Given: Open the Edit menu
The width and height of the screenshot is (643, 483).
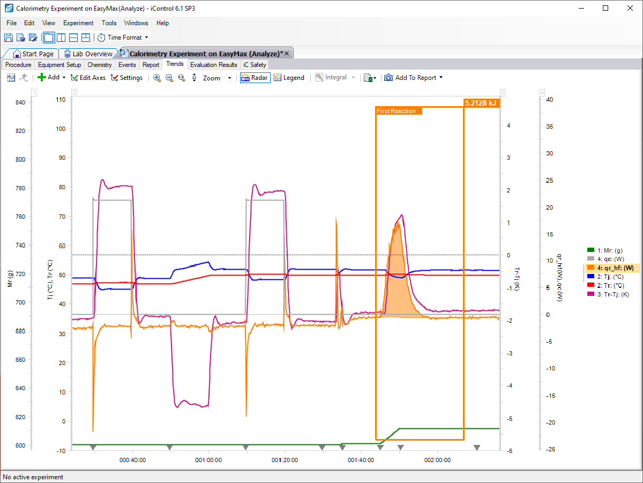Looking at the screenshot, I should 29,23.
